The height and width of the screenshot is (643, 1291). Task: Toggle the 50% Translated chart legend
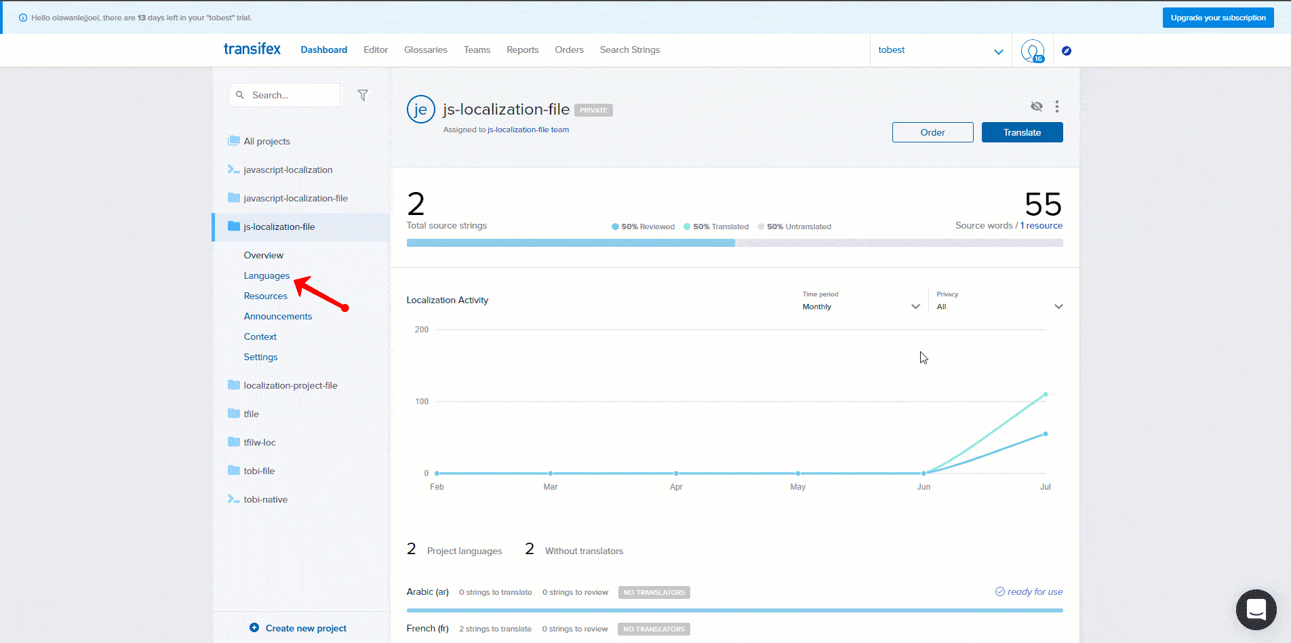(x=716, y=227)
